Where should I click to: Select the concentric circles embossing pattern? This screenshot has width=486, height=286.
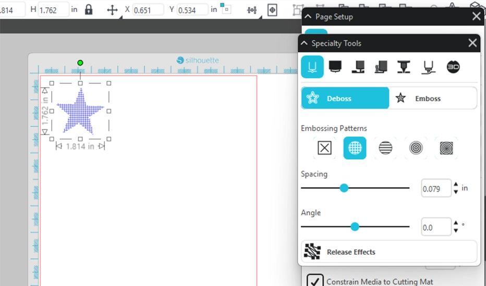click(x=416, y=148)
